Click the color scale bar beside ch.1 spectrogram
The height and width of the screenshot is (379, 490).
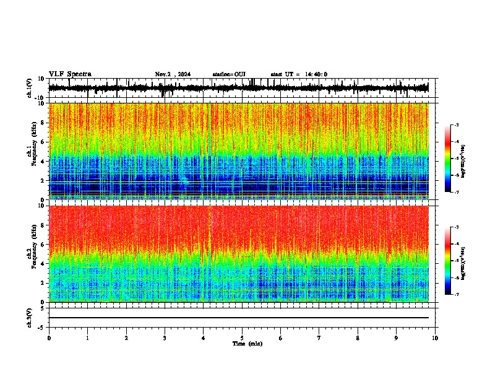click(x=448, y=159)
